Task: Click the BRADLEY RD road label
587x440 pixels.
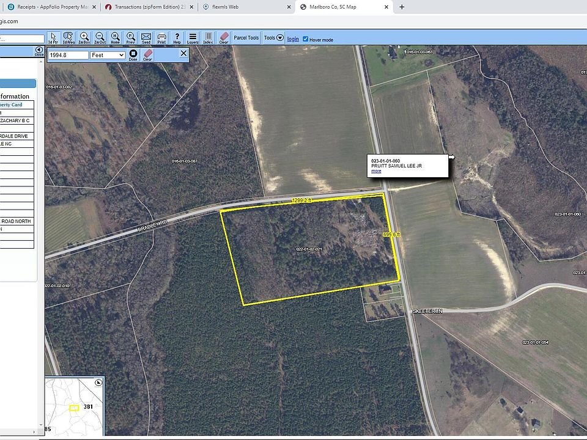Action: click(x=152, y=226)
